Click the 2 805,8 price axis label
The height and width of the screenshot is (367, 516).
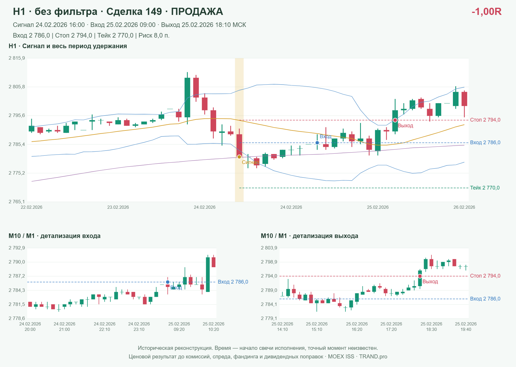[x=17, y=87]
